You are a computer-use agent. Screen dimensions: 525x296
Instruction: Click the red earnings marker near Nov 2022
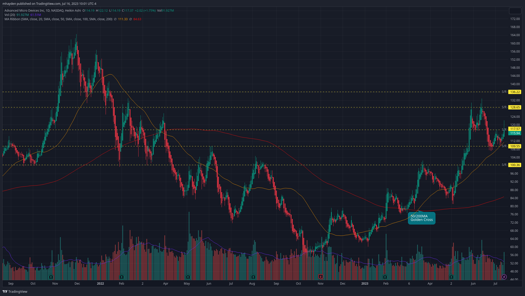321,277
